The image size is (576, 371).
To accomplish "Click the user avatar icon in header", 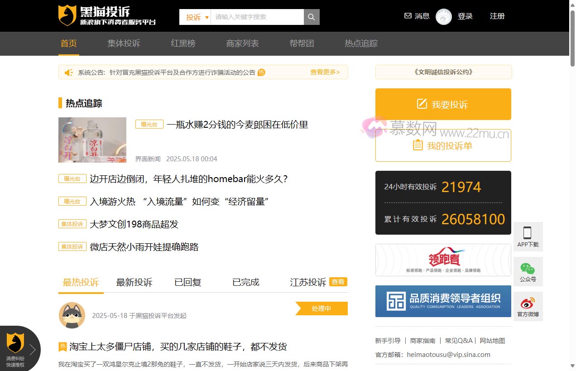I will pyautogui.click(x=443, y=17).
